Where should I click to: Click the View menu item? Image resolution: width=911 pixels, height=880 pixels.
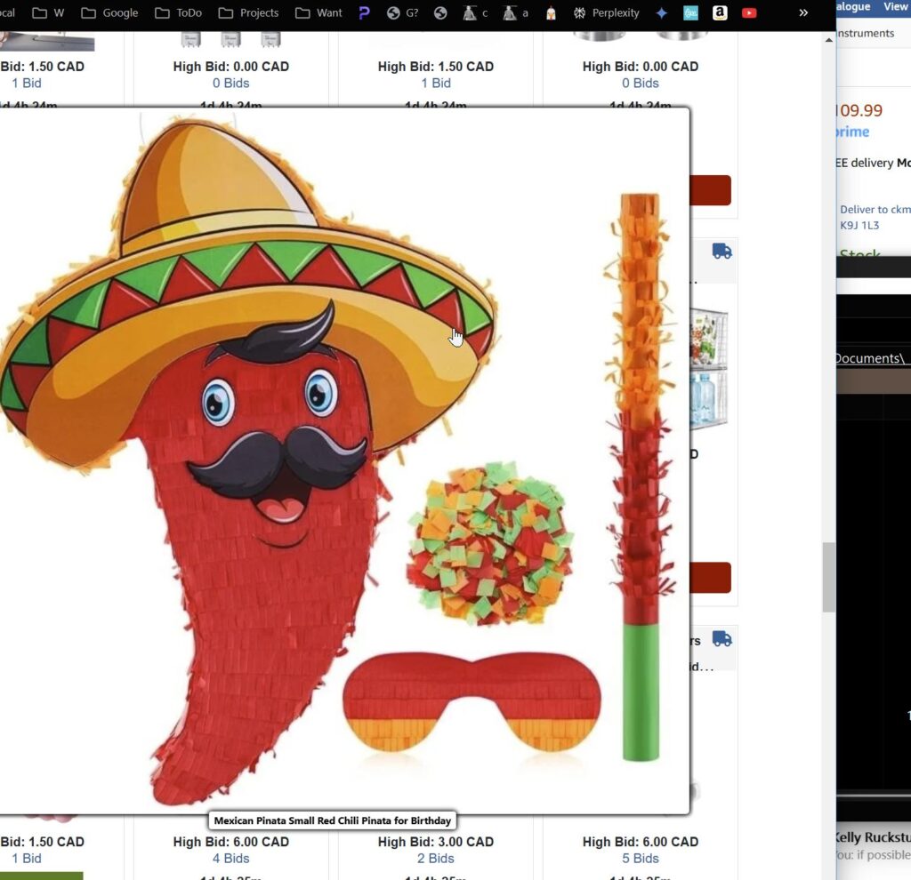895,7
